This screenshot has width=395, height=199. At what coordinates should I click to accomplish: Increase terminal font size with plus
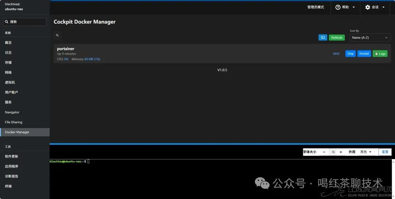341,152
